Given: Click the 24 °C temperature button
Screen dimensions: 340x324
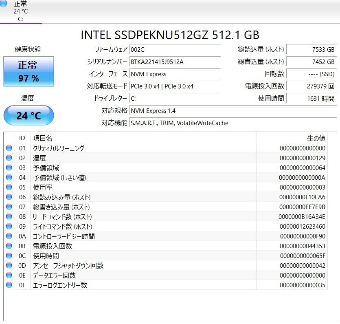Looking at the screenshot, I should pyautogui.click(x=29, y=116).
